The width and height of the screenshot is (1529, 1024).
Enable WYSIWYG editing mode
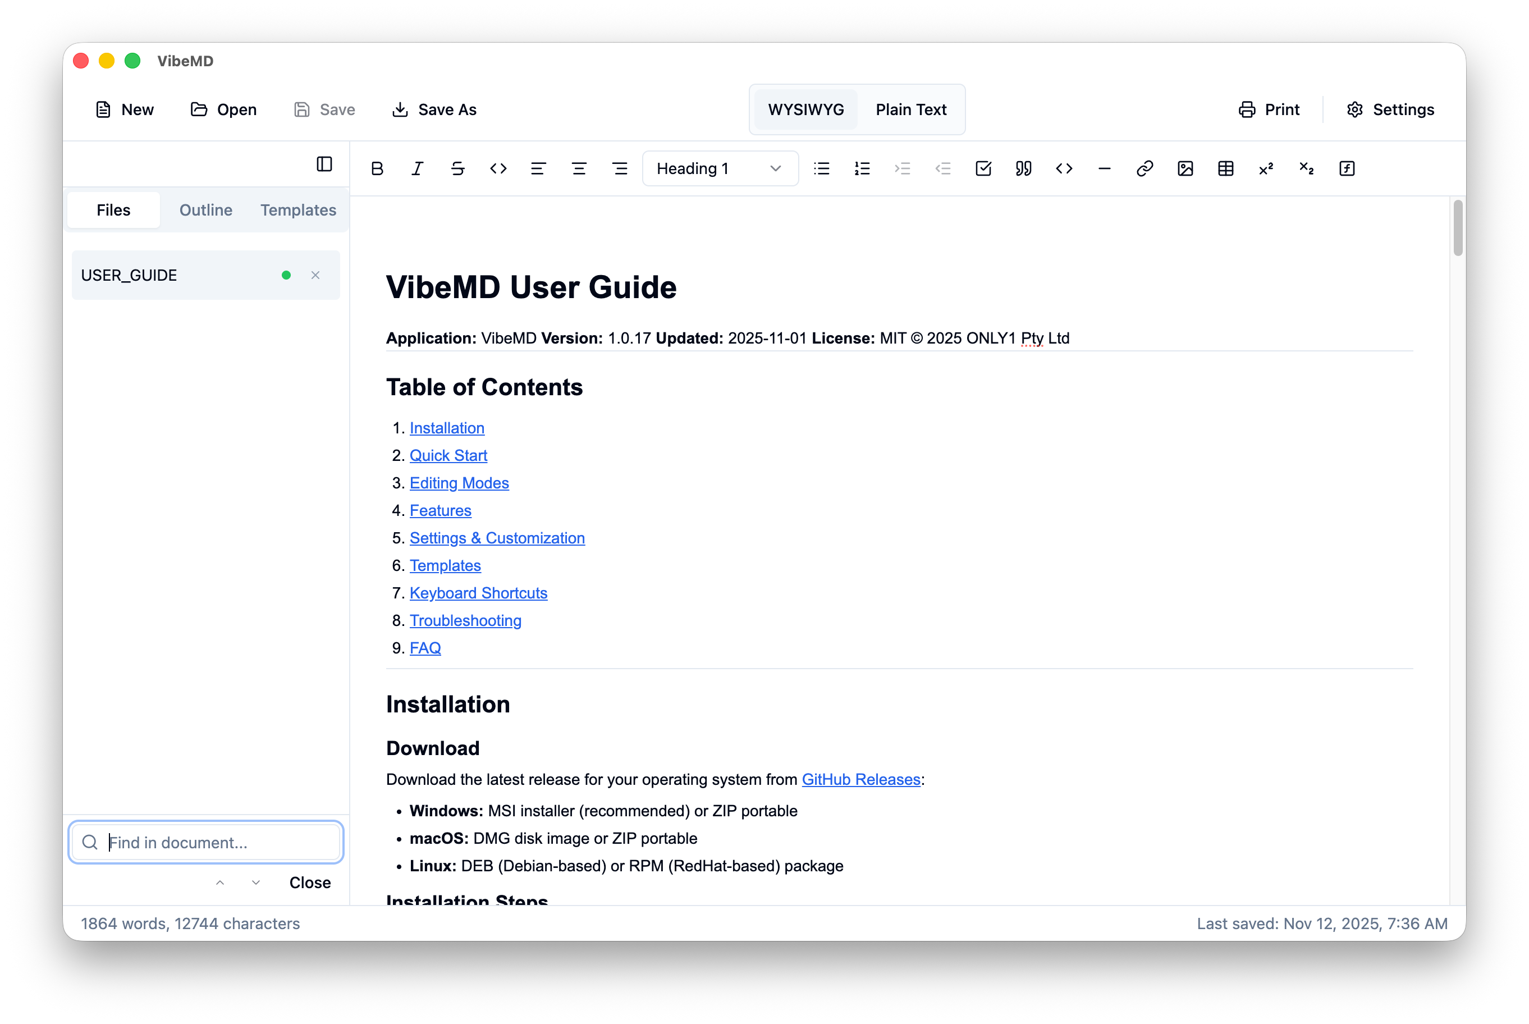[805, 109]
